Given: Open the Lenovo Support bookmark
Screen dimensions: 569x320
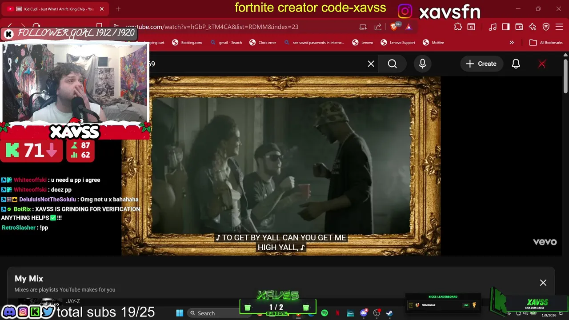Looking at the screenshot, I should point(398,43).
